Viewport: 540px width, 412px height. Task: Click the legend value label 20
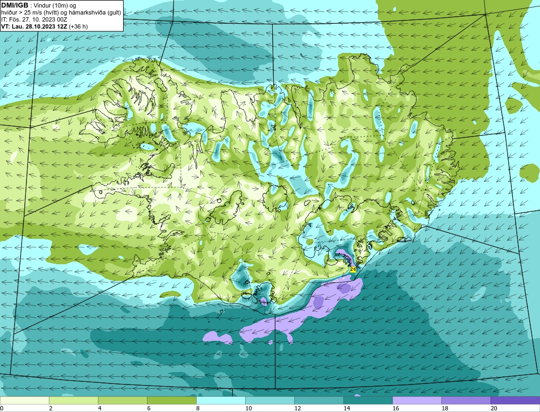(x=494, y=408)
